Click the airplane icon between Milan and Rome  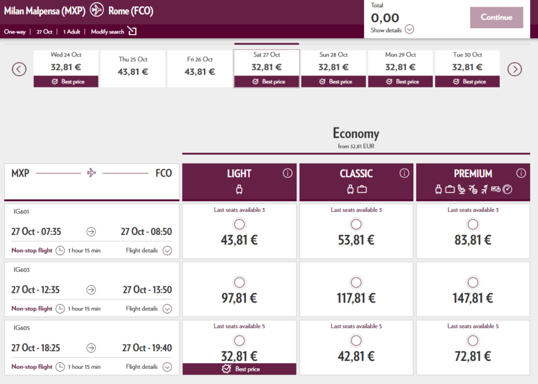coord(97,11)
